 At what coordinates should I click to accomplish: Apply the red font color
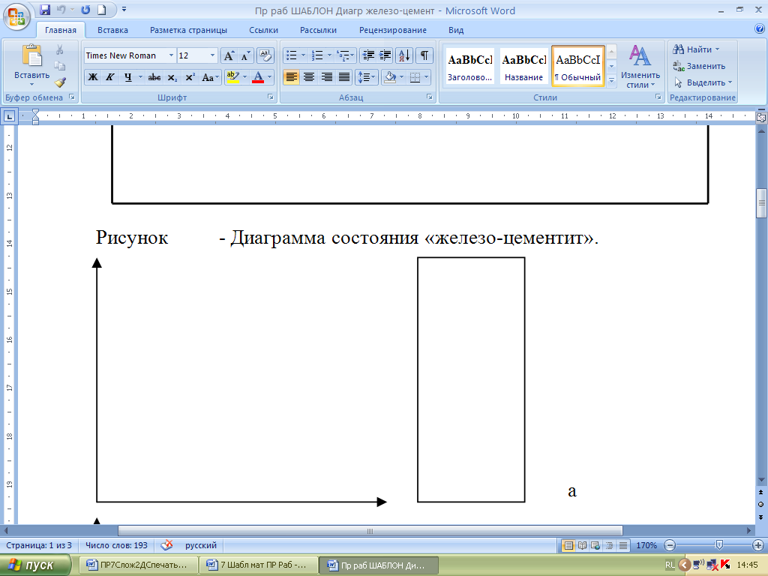(x=258, y=77)
